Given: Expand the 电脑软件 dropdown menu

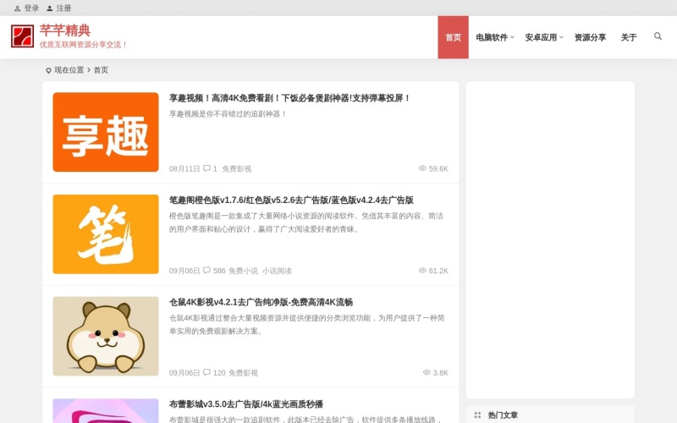Looking at the screenshot, I should (x=495, y=37).
